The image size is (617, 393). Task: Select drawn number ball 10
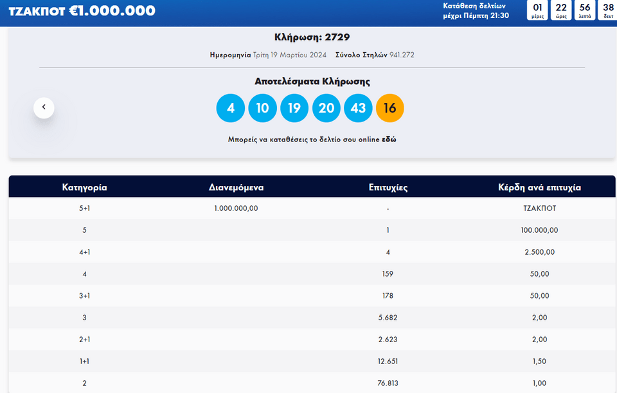tap(262, 108)
